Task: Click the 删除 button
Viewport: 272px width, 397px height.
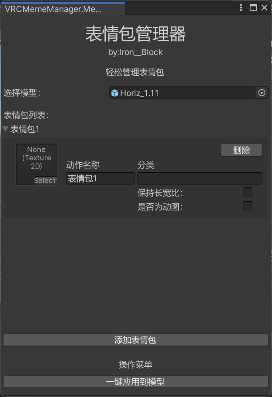Action: coord(241,150)
